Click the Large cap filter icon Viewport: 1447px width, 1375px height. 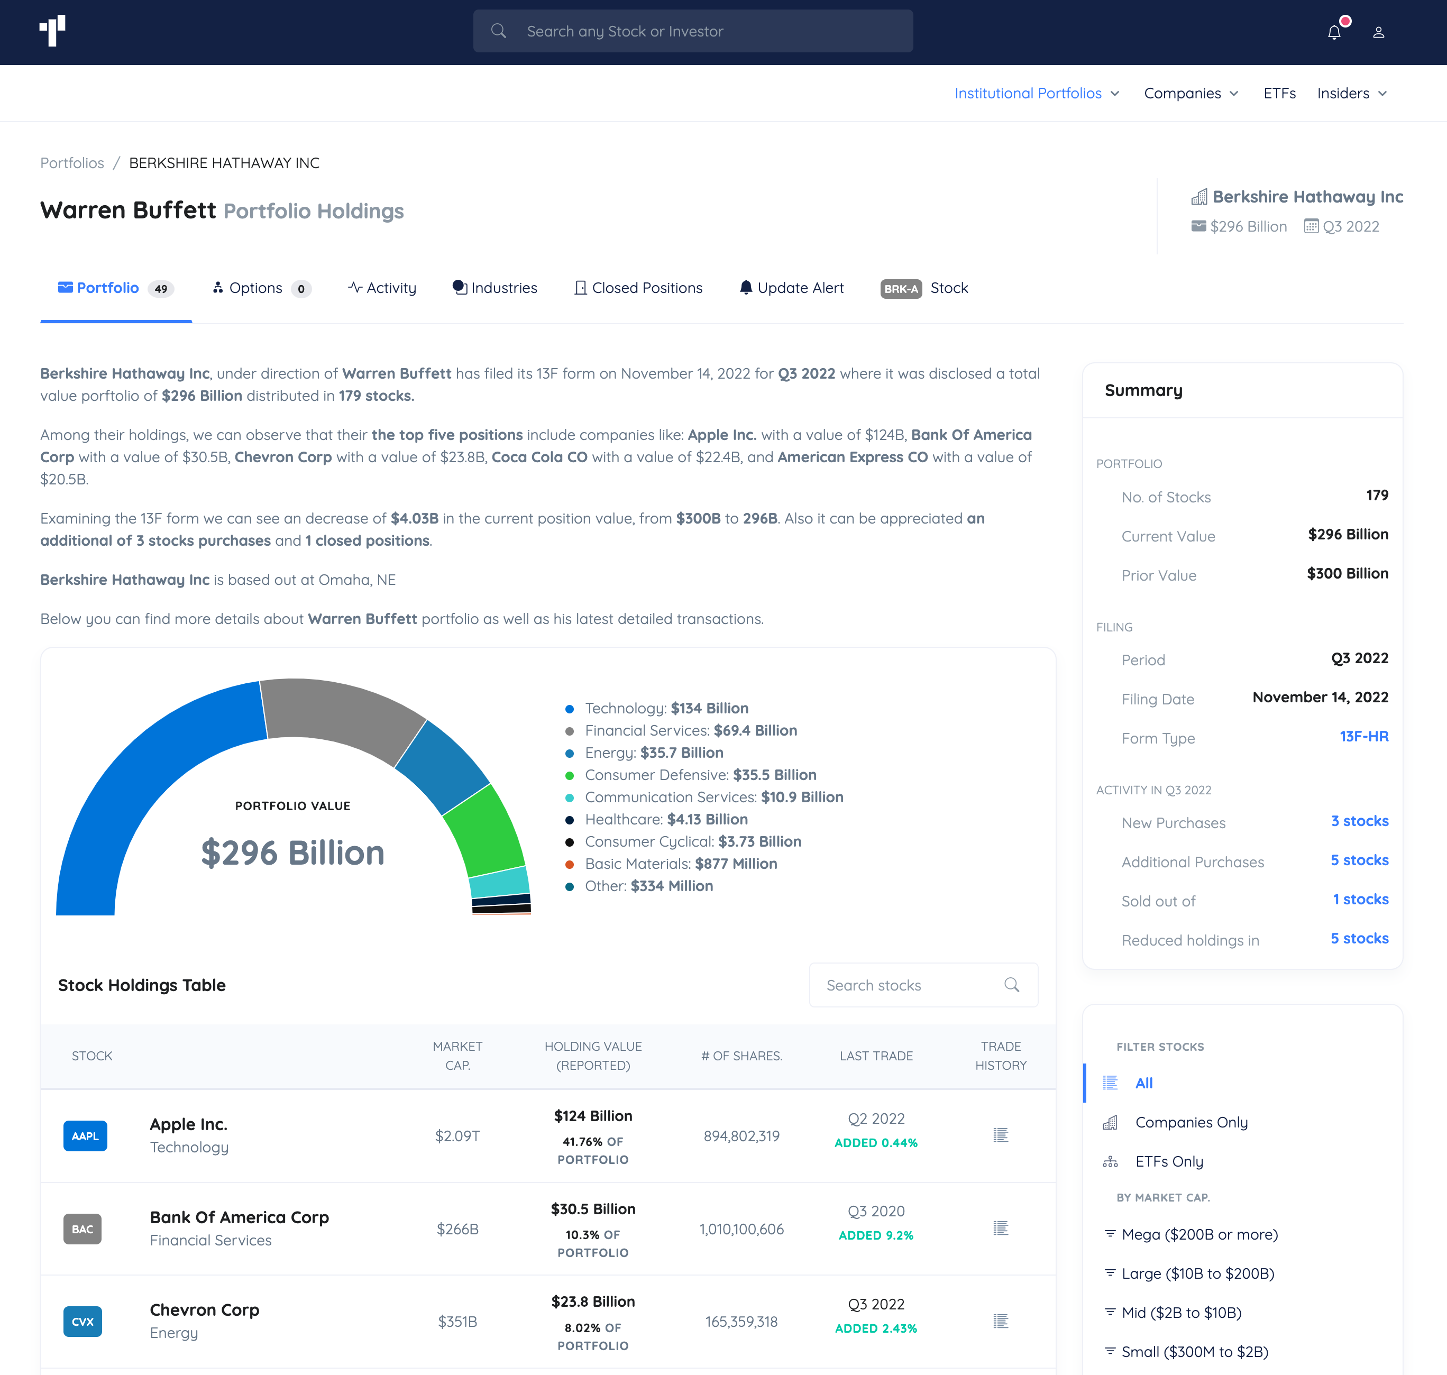1110,1272
